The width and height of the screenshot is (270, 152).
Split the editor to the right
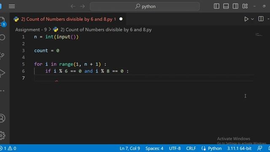(261, 19)
